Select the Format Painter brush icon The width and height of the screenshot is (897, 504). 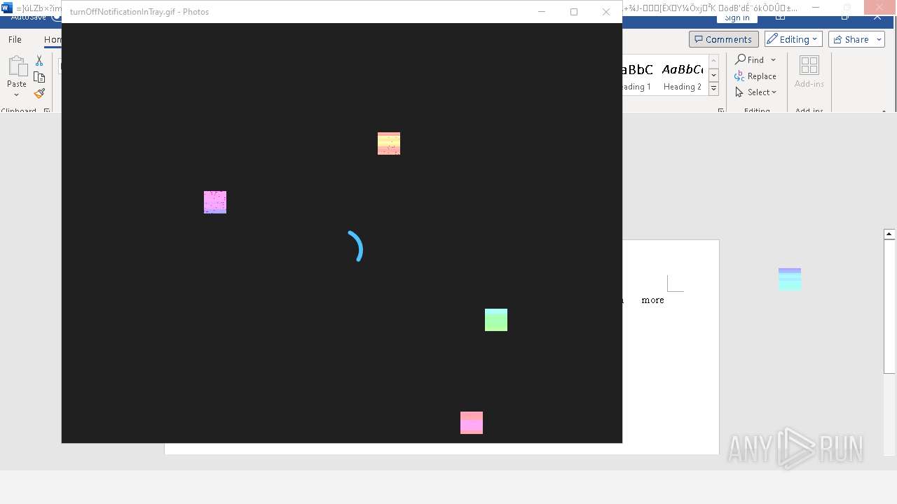tap(39, 93)
